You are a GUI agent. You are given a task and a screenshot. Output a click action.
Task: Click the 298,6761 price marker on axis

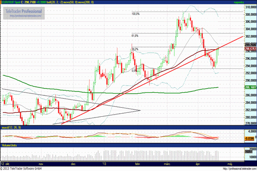point(250,49)
